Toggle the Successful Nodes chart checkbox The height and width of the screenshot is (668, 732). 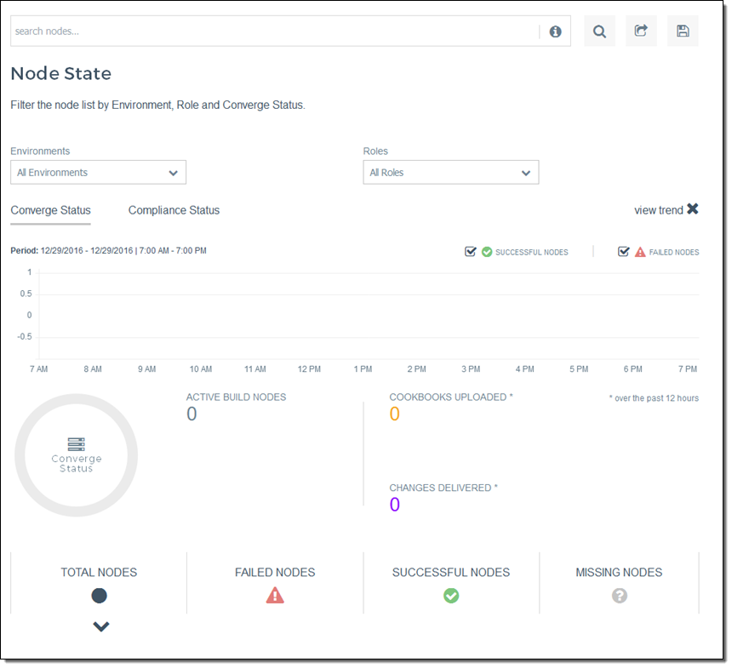pyautogui.click(x=471, y=252)
